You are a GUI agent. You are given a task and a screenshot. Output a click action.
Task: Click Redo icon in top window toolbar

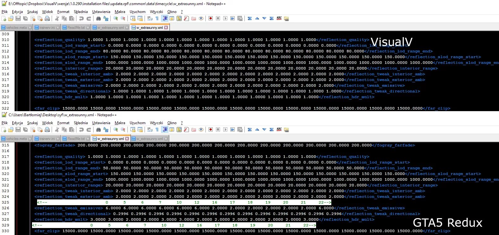coord(89,18)
